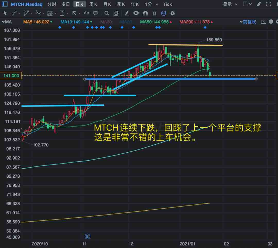
Task: Click the MTCH:Nasdaq ticker title
Action: [27, 4]
